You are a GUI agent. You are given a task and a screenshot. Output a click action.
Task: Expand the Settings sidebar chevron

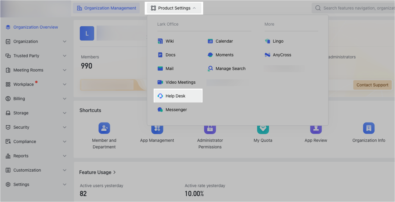(65, 184)
